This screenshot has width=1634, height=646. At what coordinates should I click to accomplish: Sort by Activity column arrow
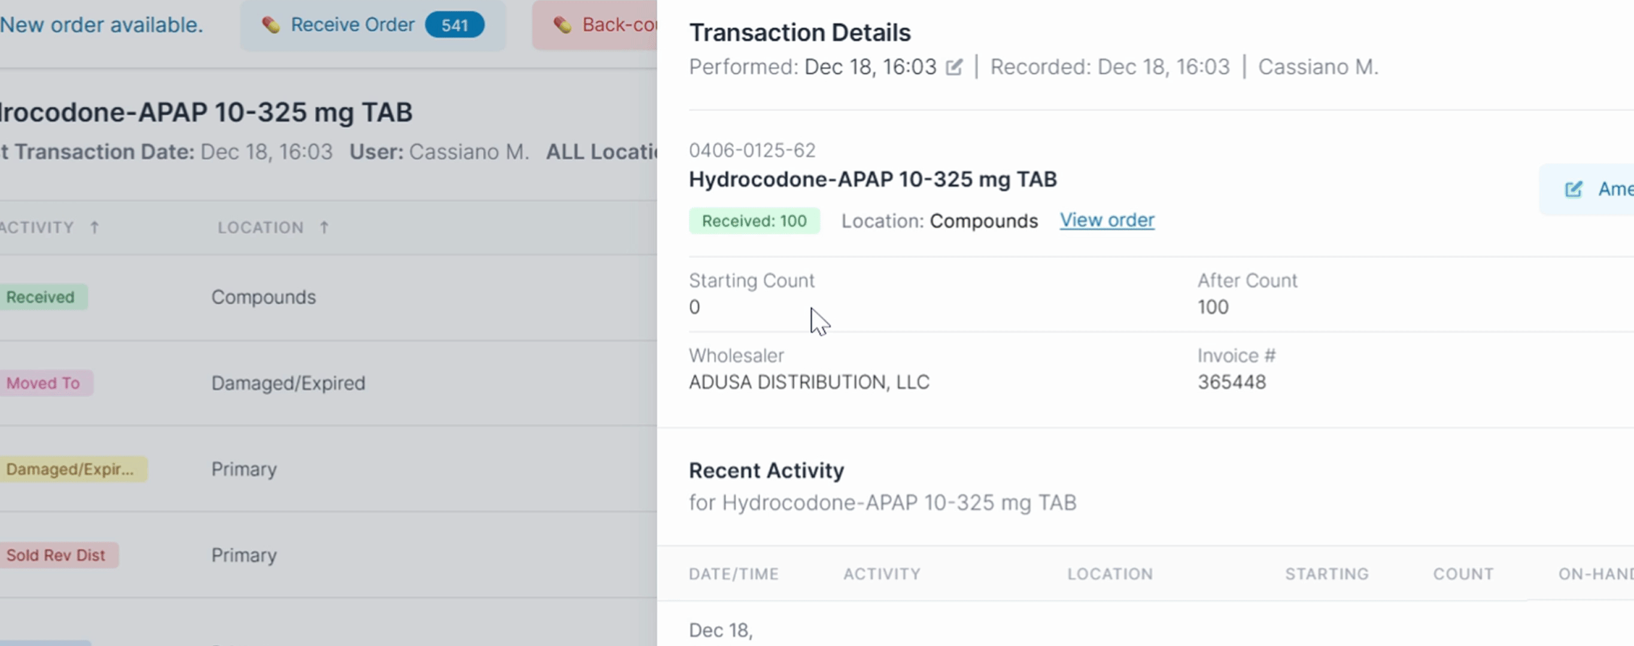[x=95, y=227]
